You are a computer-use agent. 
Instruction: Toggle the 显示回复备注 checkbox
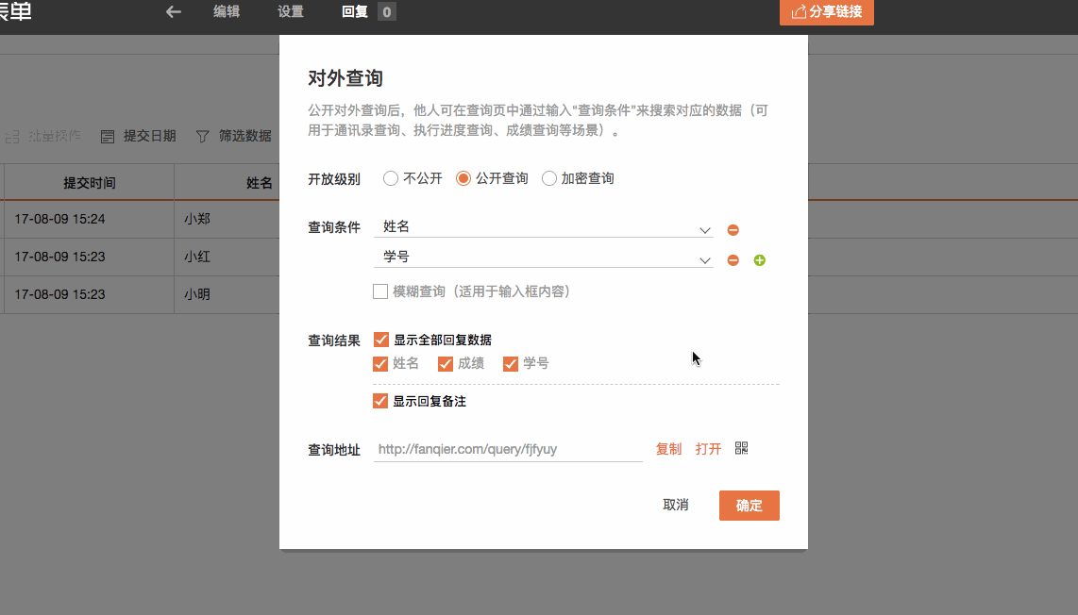381,401
